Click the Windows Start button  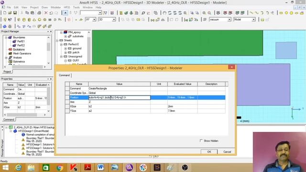[x=5, y=168]
